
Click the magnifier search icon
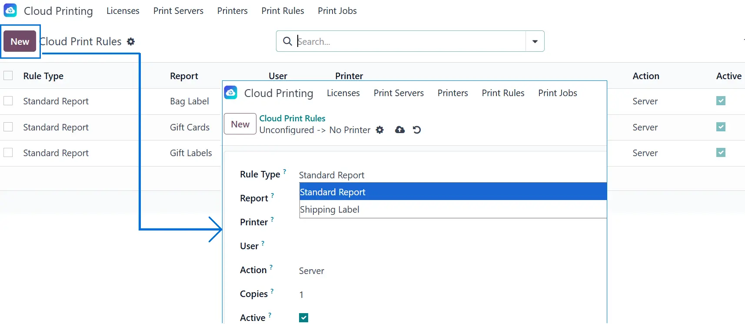[287, 41]
